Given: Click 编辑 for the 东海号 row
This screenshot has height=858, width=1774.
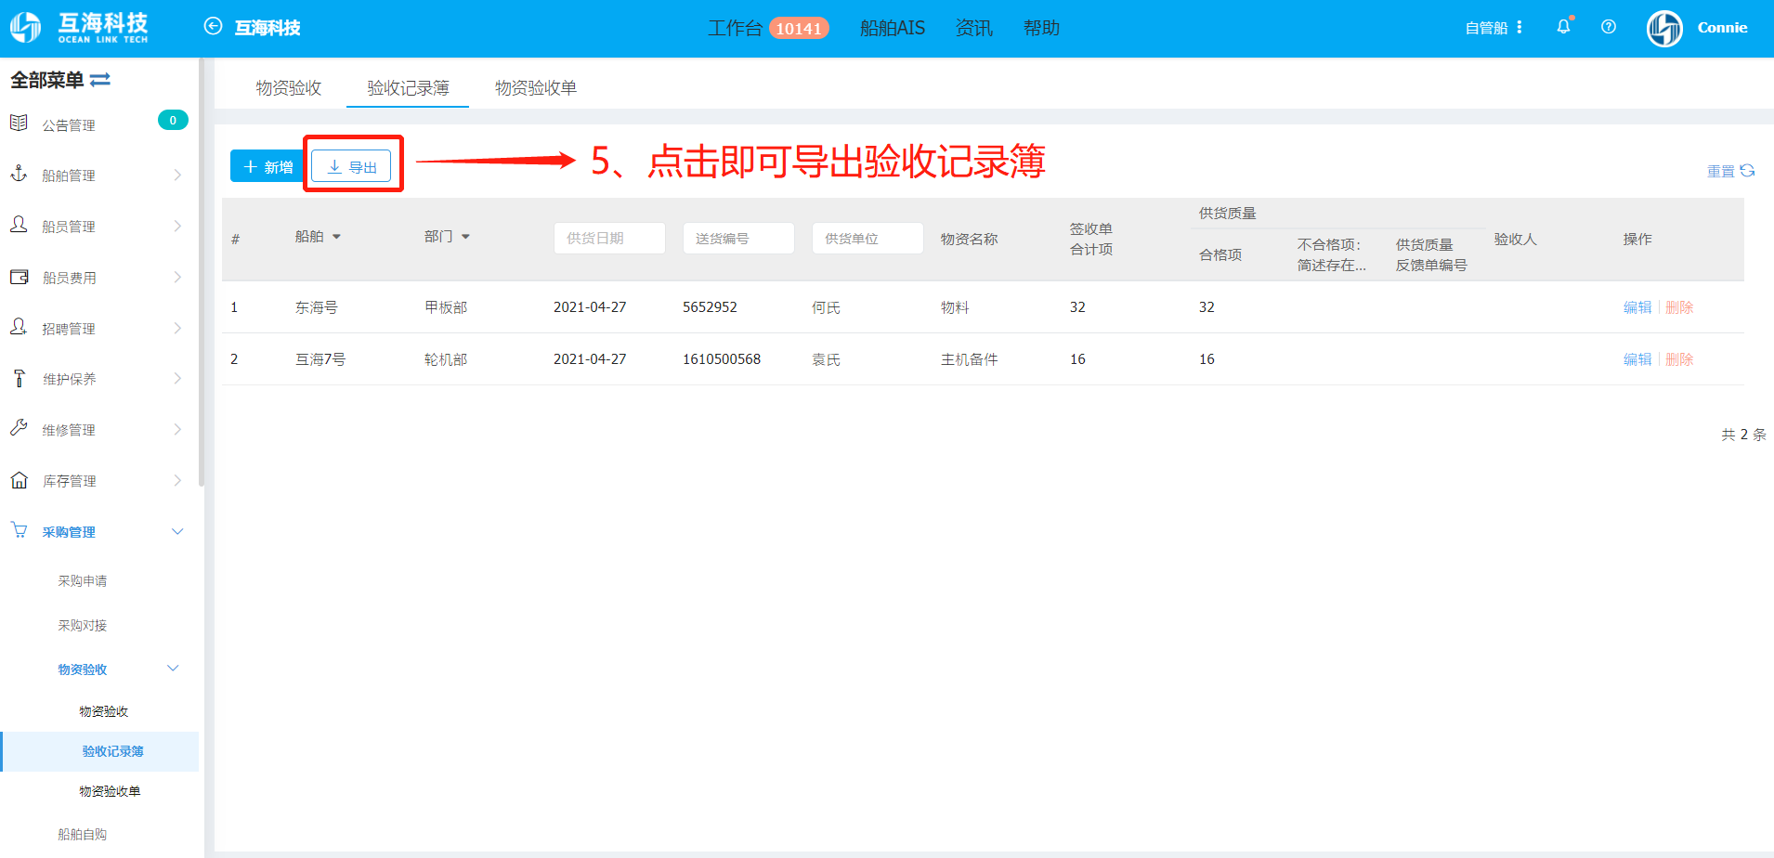Looking at the screenshot, I should (1637, 307).
